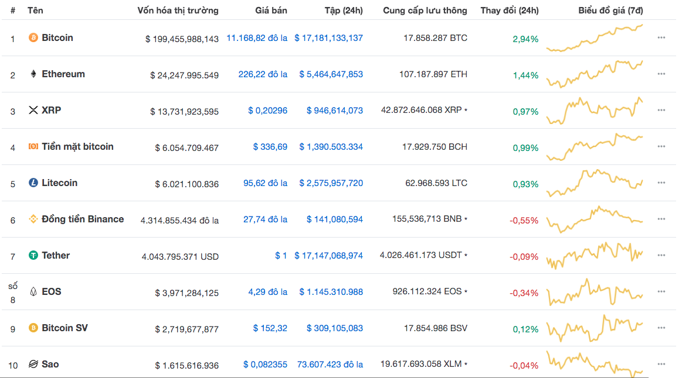Click the EOS logo icon

[33, 292]
